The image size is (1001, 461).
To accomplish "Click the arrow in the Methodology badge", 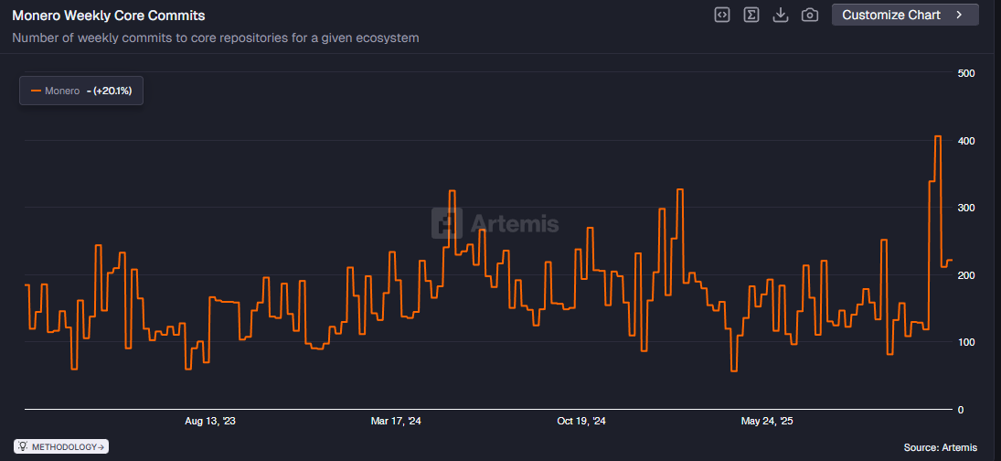I will coord(101,447).
